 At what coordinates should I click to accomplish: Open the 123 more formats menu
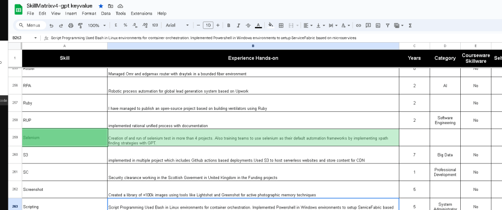[x=155, y=25]
